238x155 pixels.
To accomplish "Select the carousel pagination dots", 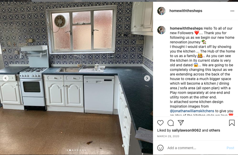I will pos(76,150).
